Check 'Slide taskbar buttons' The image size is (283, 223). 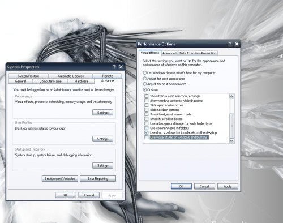pyautogui.click(x=147, y=110)
